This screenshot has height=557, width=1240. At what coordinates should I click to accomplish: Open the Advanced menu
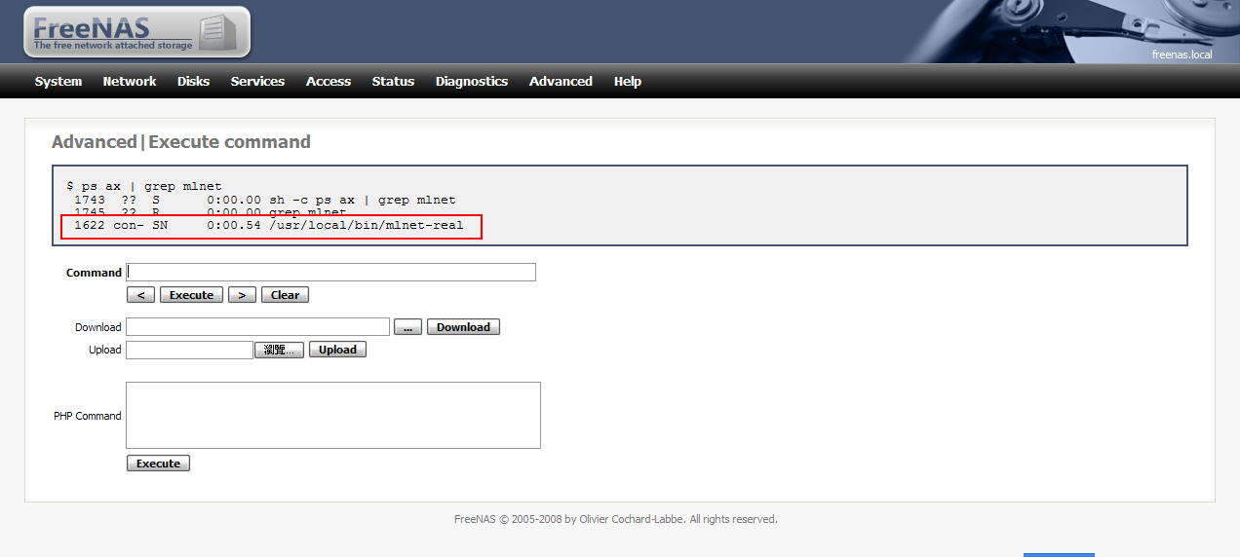[x=561, y=82]
